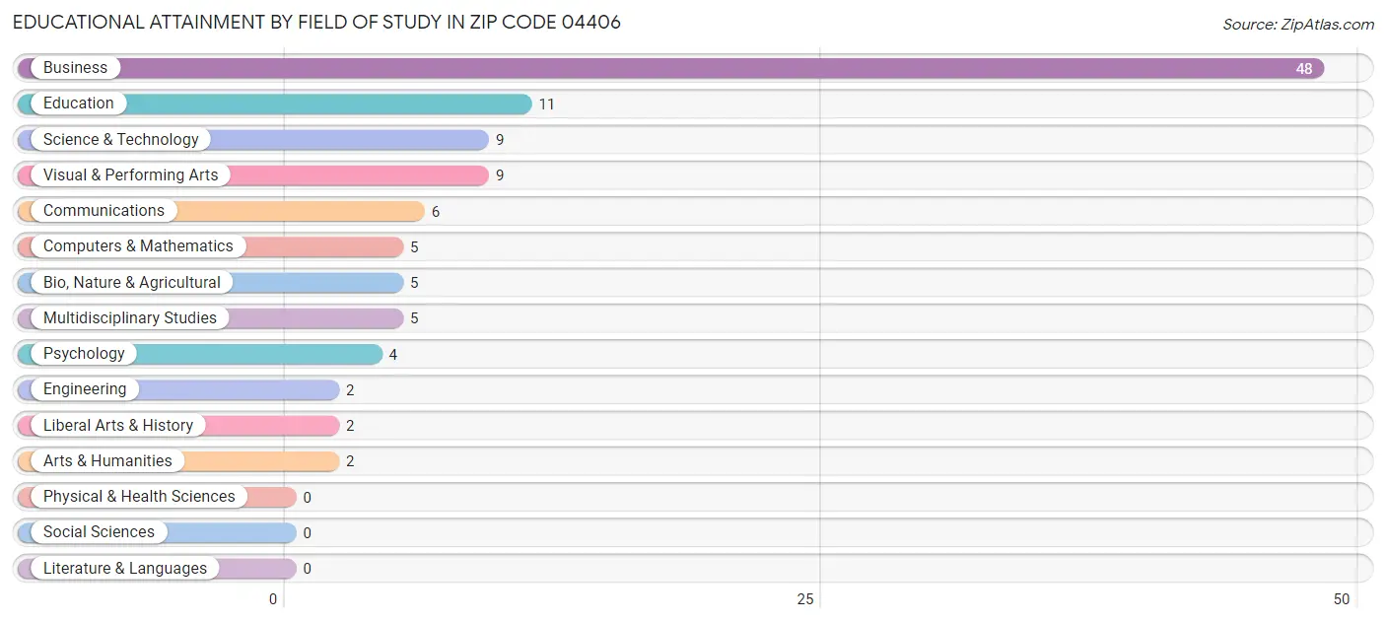Click the Computers & Mathematics label
This screenshot has height=622, width=1386.
tap(138, 246)
